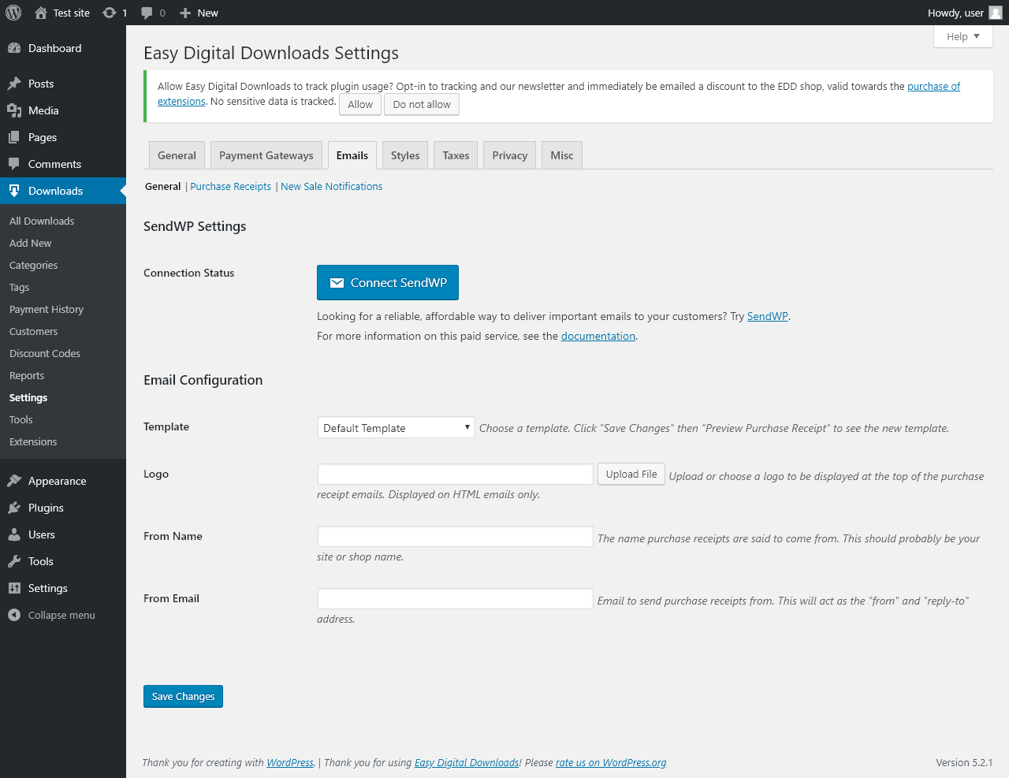Focus the From Email input field
Screen dimensions: 1009x778
456,598
